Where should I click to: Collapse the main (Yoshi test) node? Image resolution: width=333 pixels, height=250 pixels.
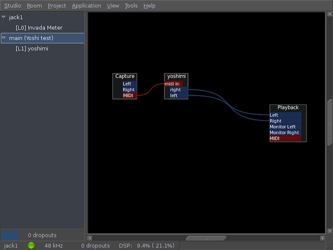(x=4, y=38)
